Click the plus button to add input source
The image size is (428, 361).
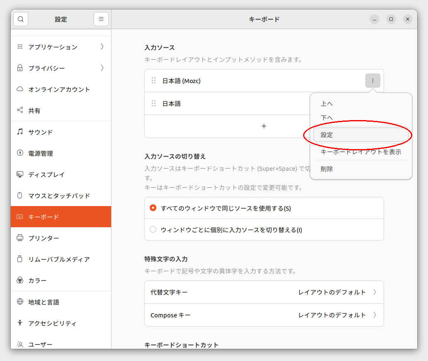(x=264, y=126)
